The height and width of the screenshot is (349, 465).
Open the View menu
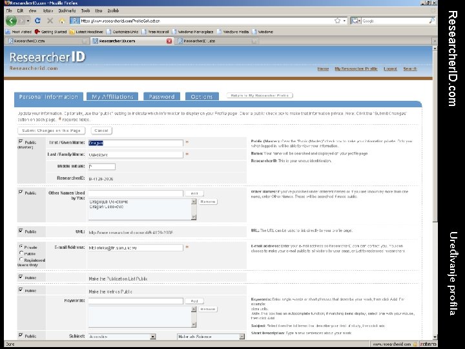pos(33,11)
